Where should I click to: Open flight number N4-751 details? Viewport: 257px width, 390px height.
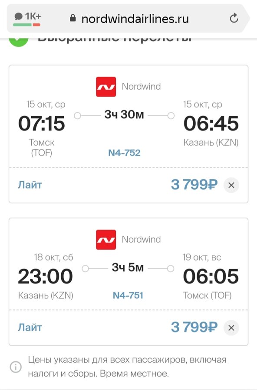coord(128,295)
